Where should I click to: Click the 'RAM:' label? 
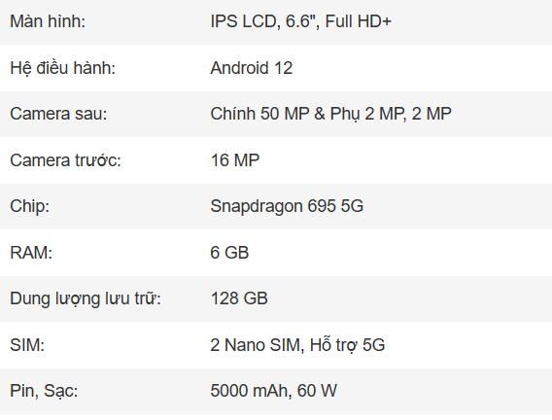pos(31,253)
